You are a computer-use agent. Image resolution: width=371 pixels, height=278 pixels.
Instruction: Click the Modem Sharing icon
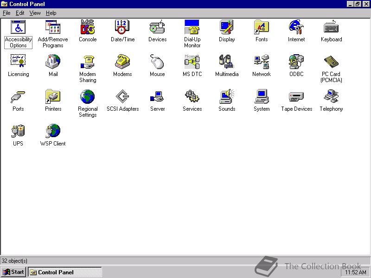(88, 62)
